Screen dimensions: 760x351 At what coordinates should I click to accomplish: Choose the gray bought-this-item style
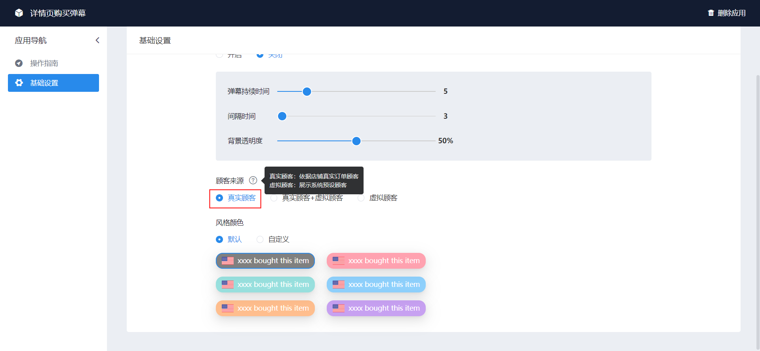click(x=265, y=261)
